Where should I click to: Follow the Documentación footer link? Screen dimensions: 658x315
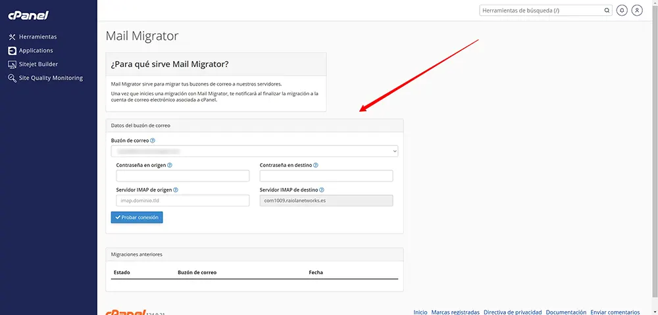tap(565, 312)
